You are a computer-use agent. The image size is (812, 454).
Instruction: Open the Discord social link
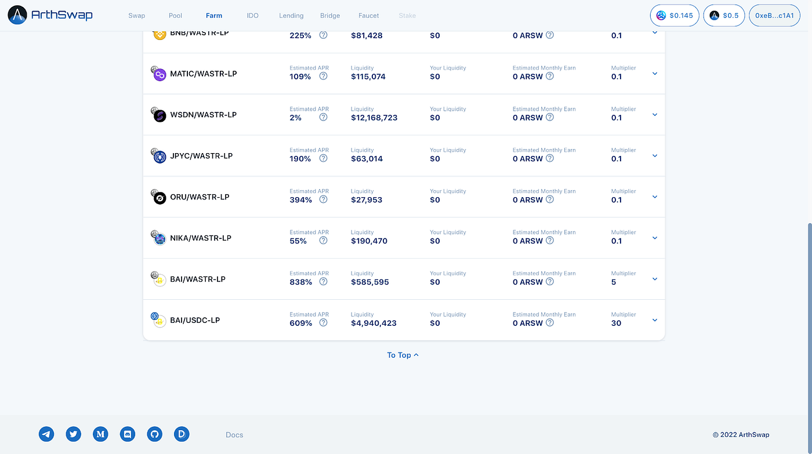(x=128, y=434)
